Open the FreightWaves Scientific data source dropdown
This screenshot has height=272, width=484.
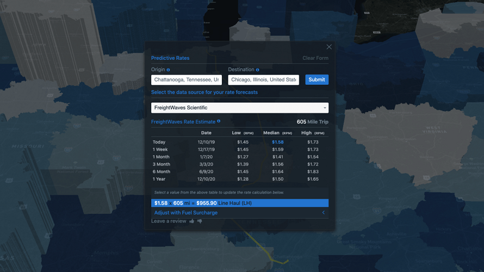[x=240, y=108]
